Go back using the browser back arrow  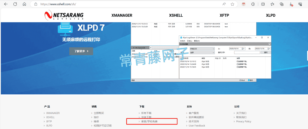click(x=6, y=4)
